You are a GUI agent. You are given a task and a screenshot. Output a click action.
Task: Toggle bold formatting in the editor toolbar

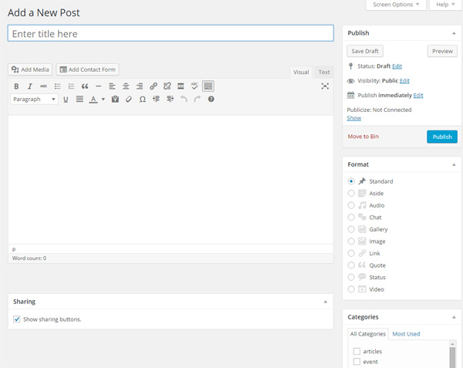(16, 86)
